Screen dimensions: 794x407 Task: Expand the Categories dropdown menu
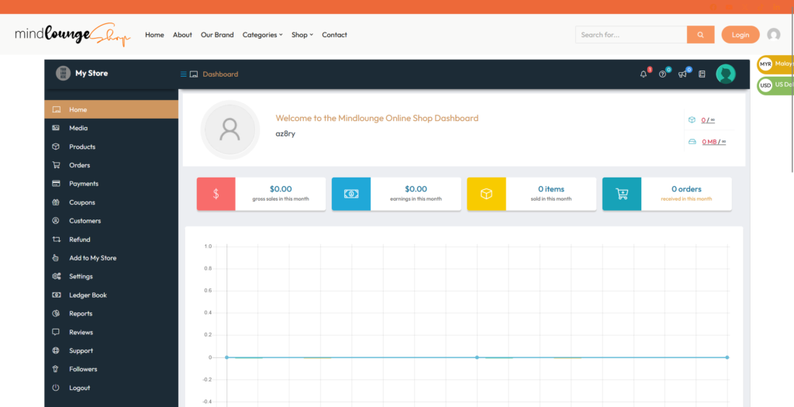[x=262, y=35]
